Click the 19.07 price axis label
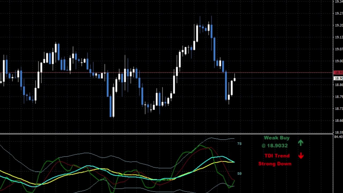Screen dimensions: 343x193 (x=339, y=49)
